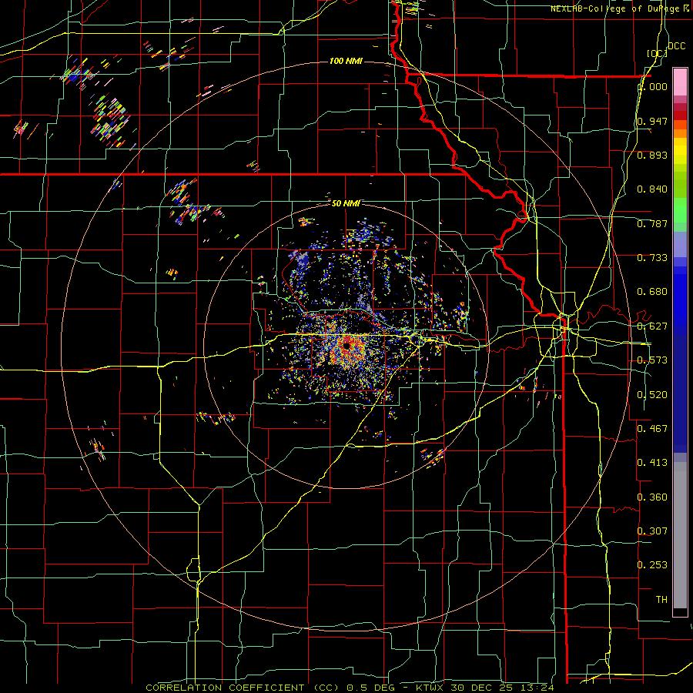Click the KTWX station identifier

tap(430, 688)
